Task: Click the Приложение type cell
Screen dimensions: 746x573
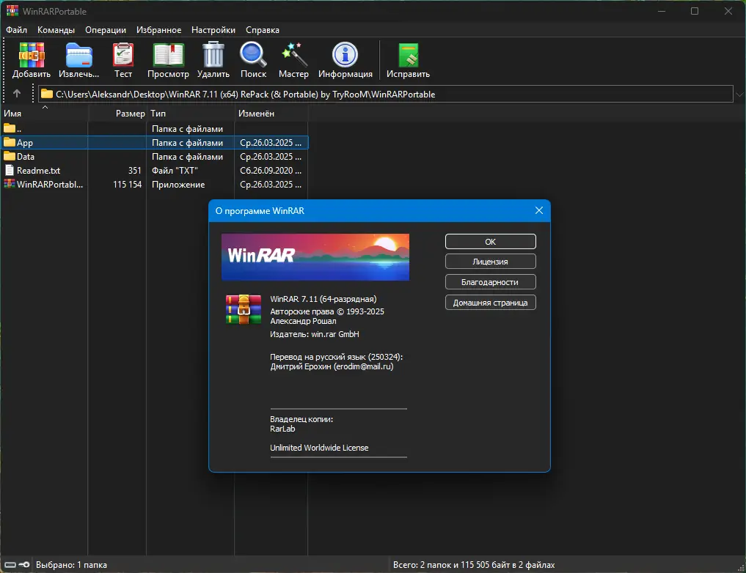Action: (x=178, y=185)
